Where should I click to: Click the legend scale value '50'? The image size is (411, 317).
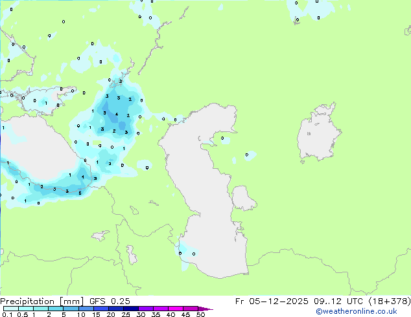(x=200, y=314)
